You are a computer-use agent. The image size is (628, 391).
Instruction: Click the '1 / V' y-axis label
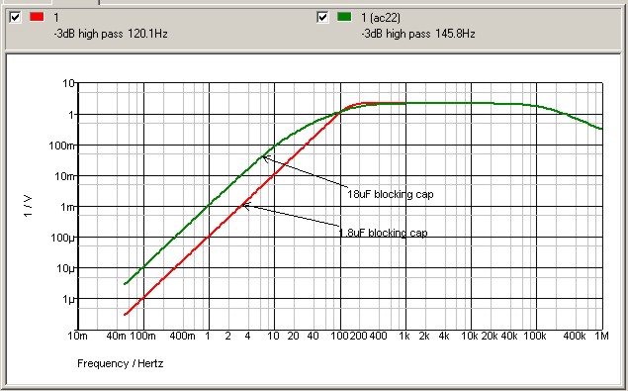(x=28, y=206)
